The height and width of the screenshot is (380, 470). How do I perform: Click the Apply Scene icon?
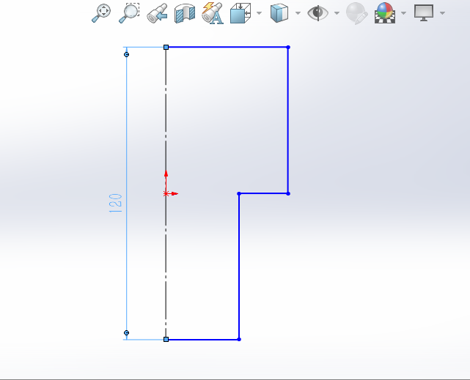coord(385,13)
